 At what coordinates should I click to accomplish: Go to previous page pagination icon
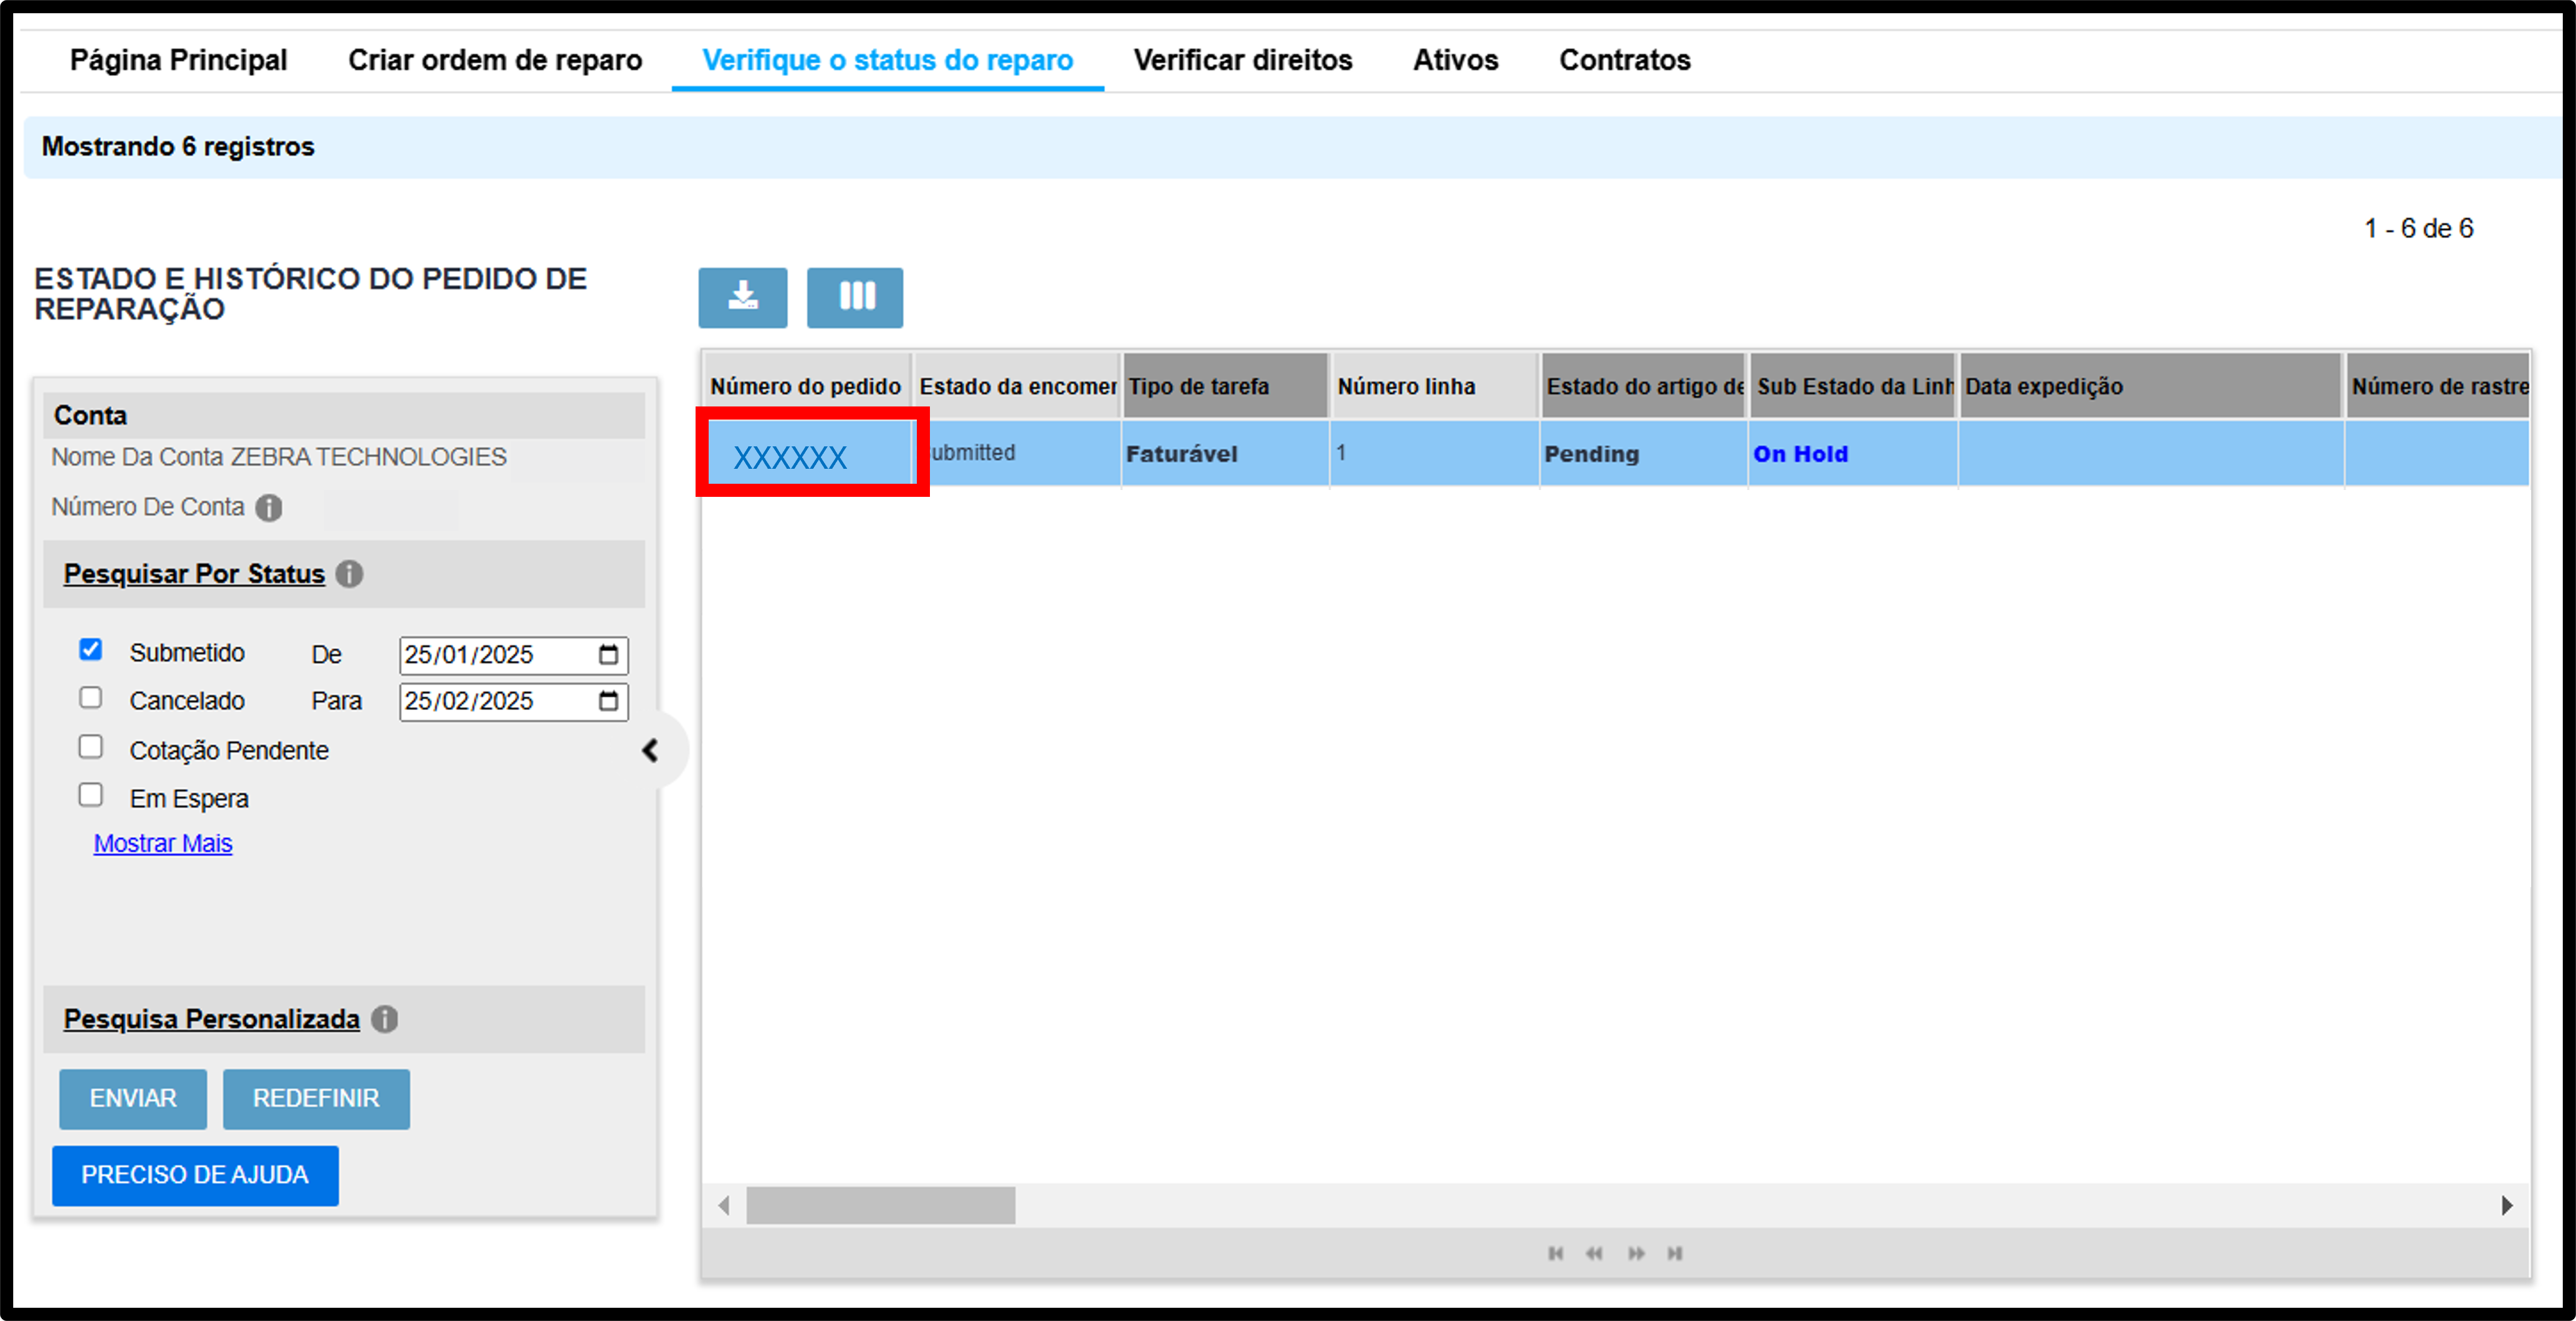coord(1594,1253)
